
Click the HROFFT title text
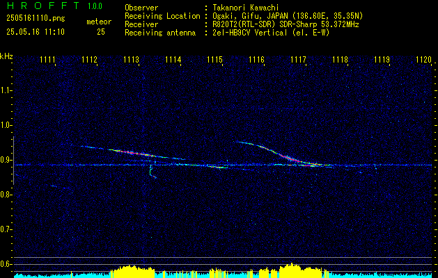(x=42, y=6)
